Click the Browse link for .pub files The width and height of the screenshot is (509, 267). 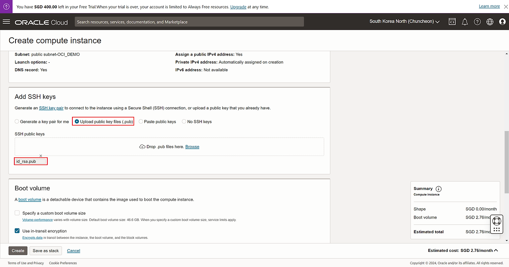tap(192, 147)
